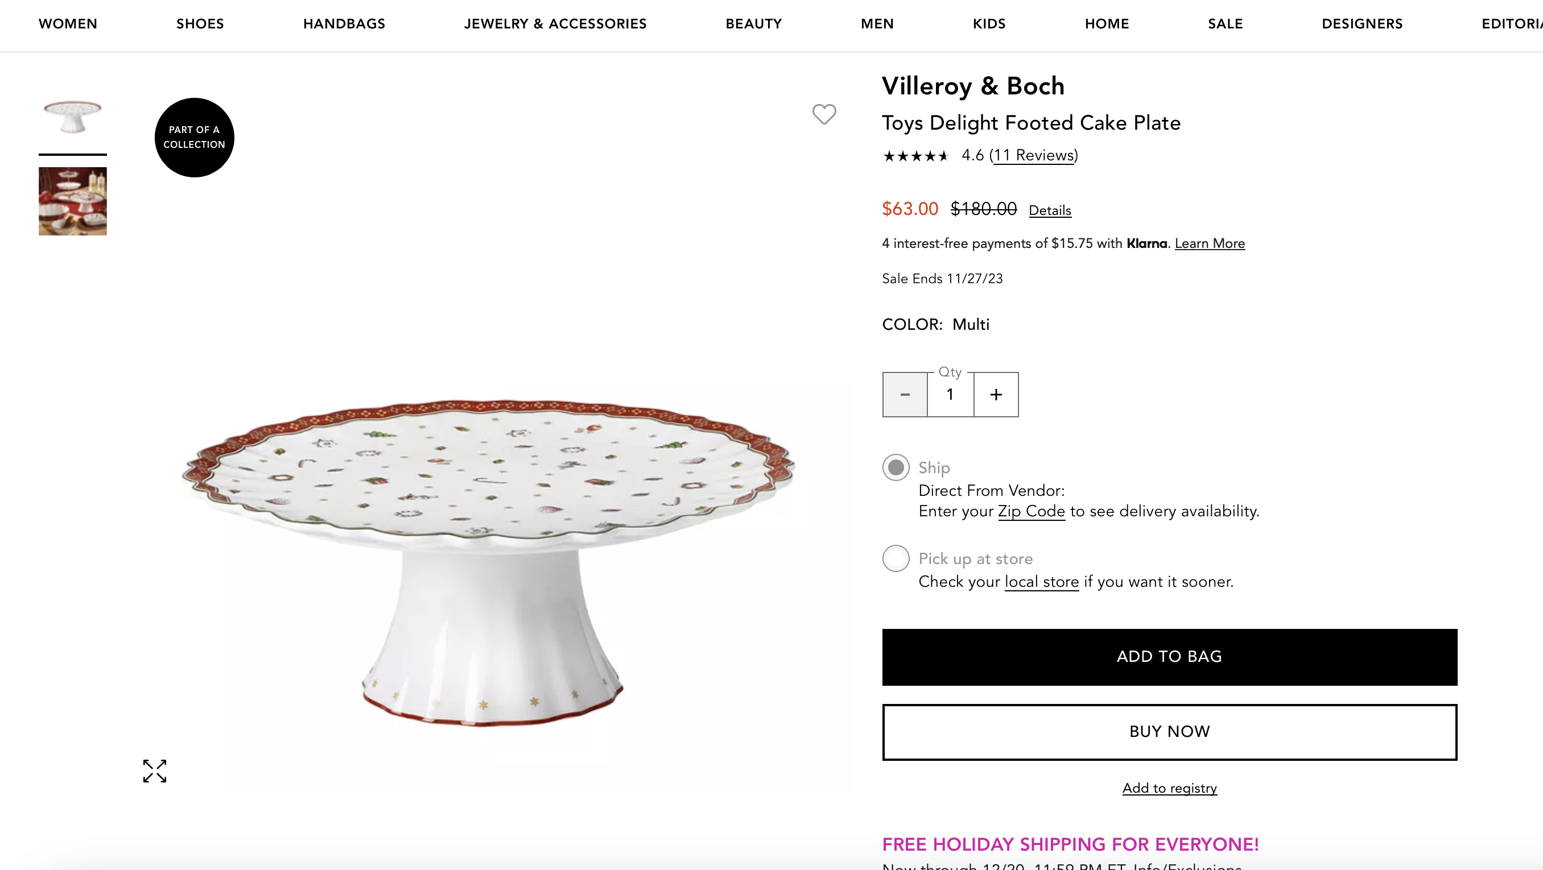Viewport: 1543px width, 870px height.
Task: Click the Part of a Collection badge
Action: (x=194, y=137)
